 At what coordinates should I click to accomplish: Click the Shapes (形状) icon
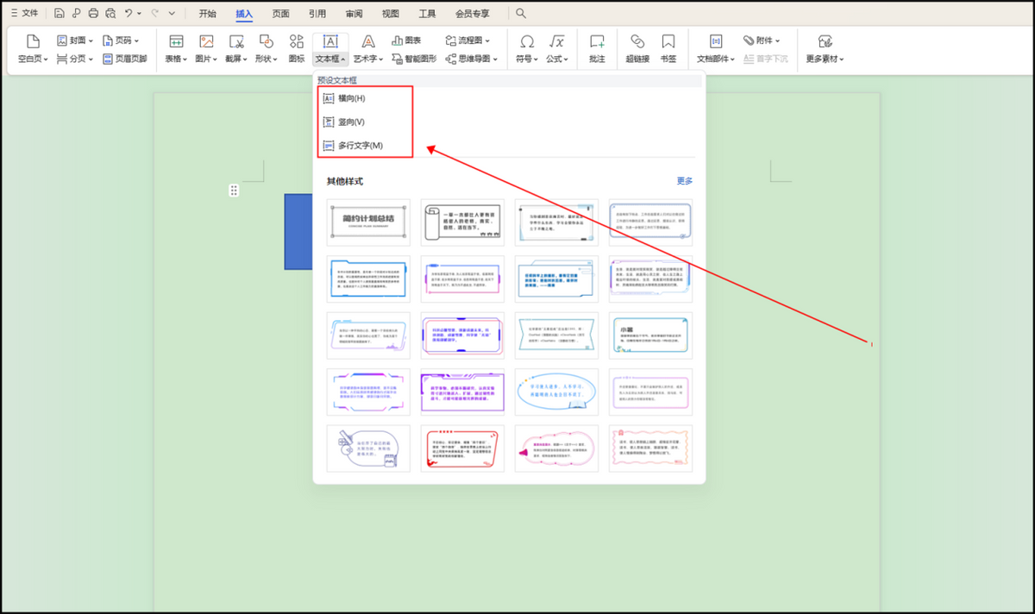click(267, 41)
